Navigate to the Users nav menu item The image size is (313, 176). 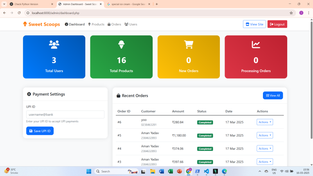pyautogui.click(x=131, y=24)
